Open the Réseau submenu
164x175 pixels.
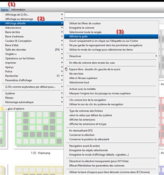(x=32, y=98)
